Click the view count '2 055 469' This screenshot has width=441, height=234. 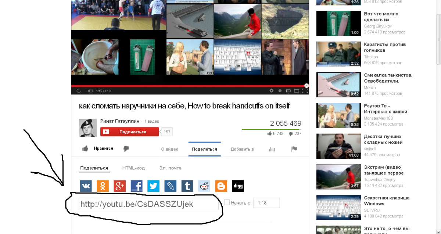click(286, 123)
